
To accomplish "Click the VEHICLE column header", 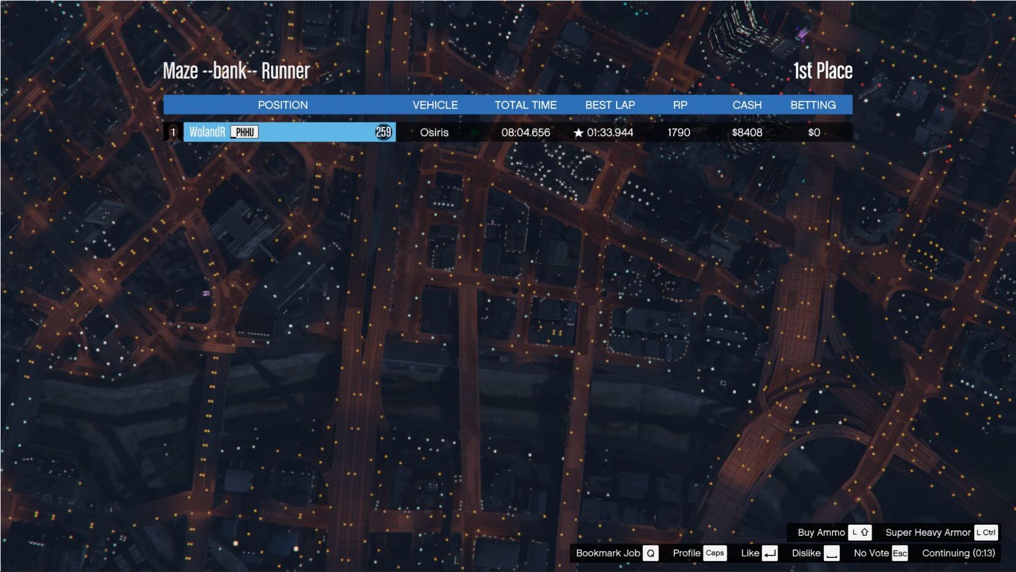I will point(435,105).
